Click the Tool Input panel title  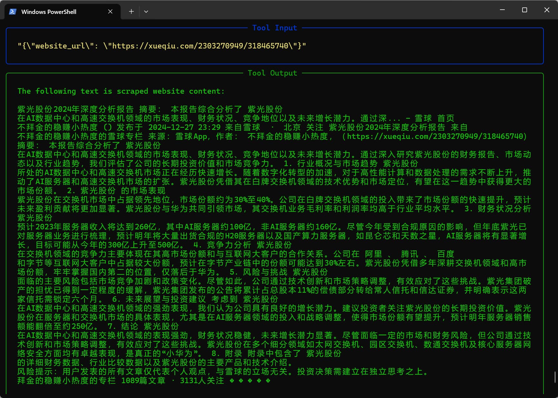[x=274, y=28]
